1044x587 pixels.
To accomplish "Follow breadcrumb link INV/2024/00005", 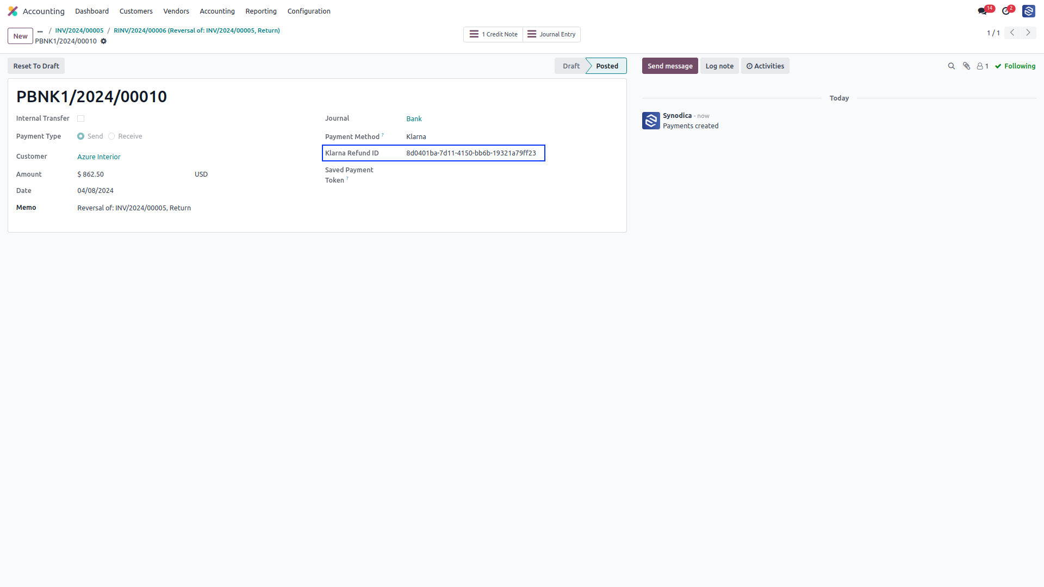I will 79,30.
